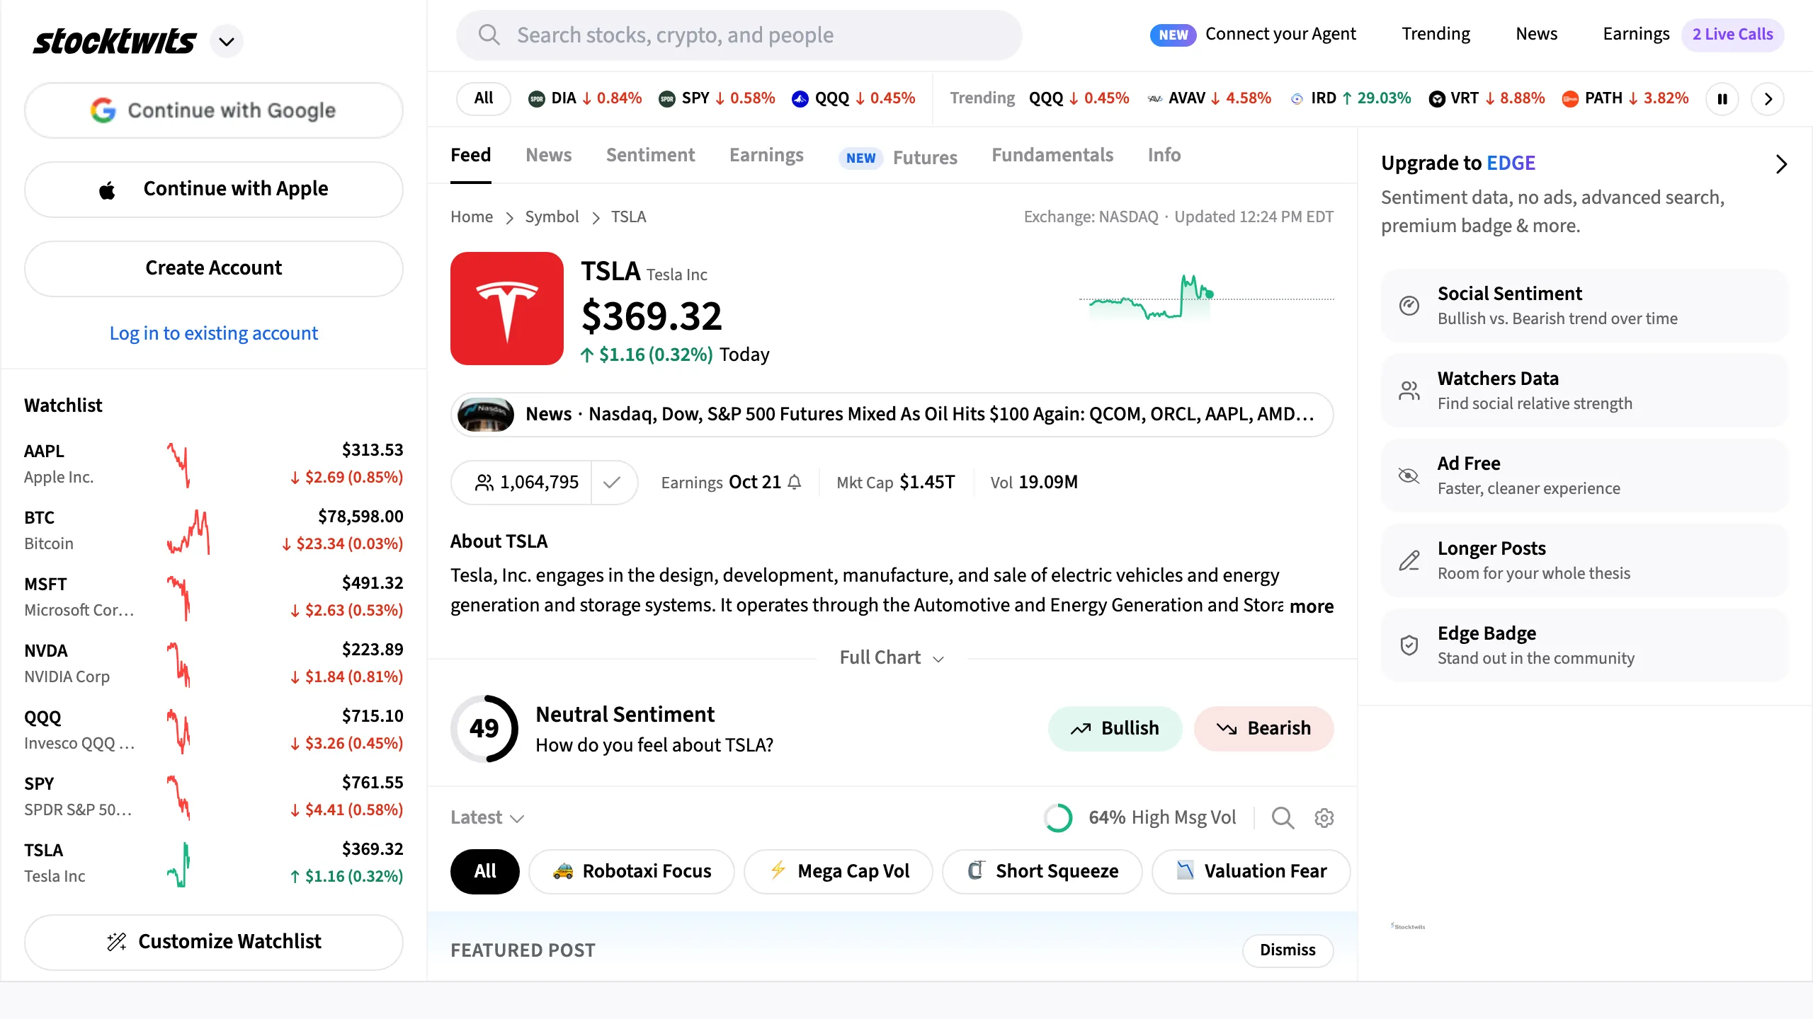Click the 49 sentiment score gauge

(484, 728)
